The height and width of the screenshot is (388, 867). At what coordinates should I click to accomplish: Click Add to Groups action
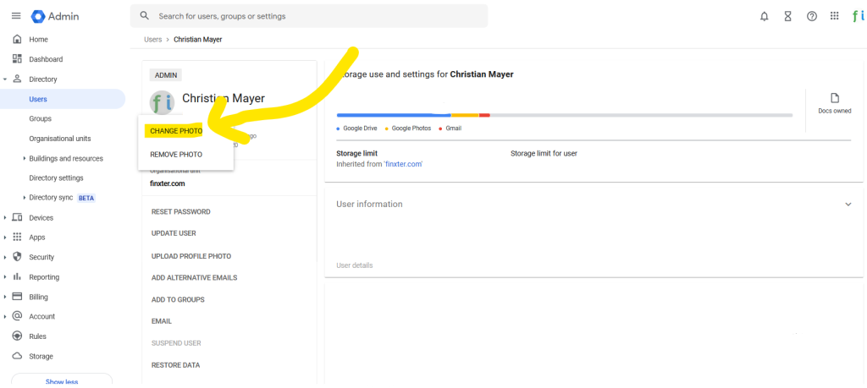[178, 299]
